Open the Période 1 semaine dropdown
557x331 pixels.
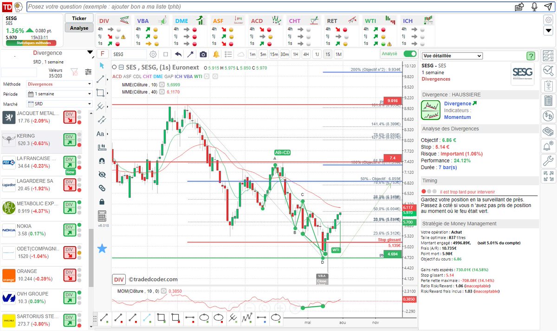pyautogui.click(x=59, y=94)
